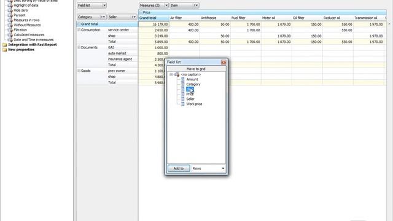Screen dimensions: 393x221
Task: Open the Field list dropdown arrow at top
Action: tap(104, 6)
